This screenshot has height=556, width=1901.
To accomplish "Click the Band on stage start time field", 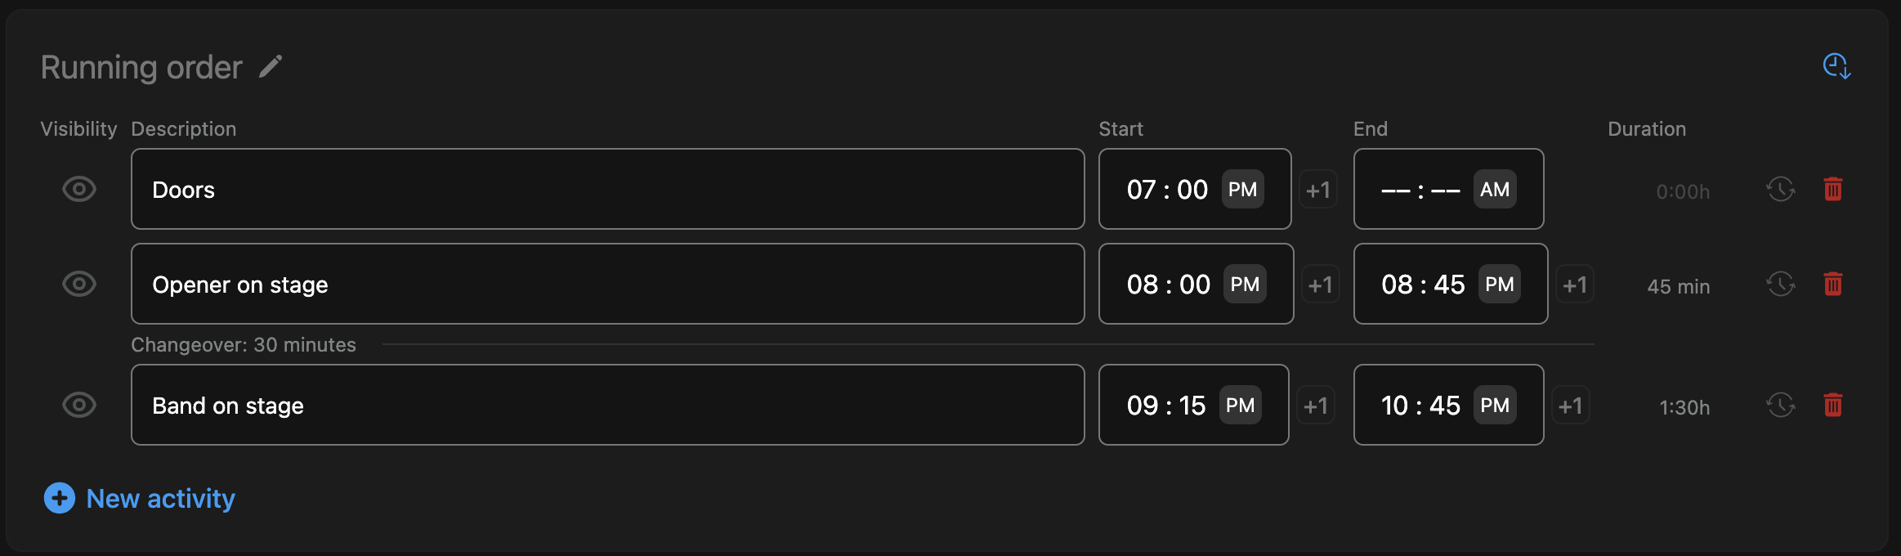I will 1166,406.
